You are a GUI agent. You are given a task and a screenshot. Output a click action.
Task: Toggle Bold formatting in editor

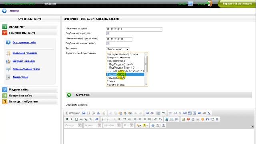tap(67, 119)
